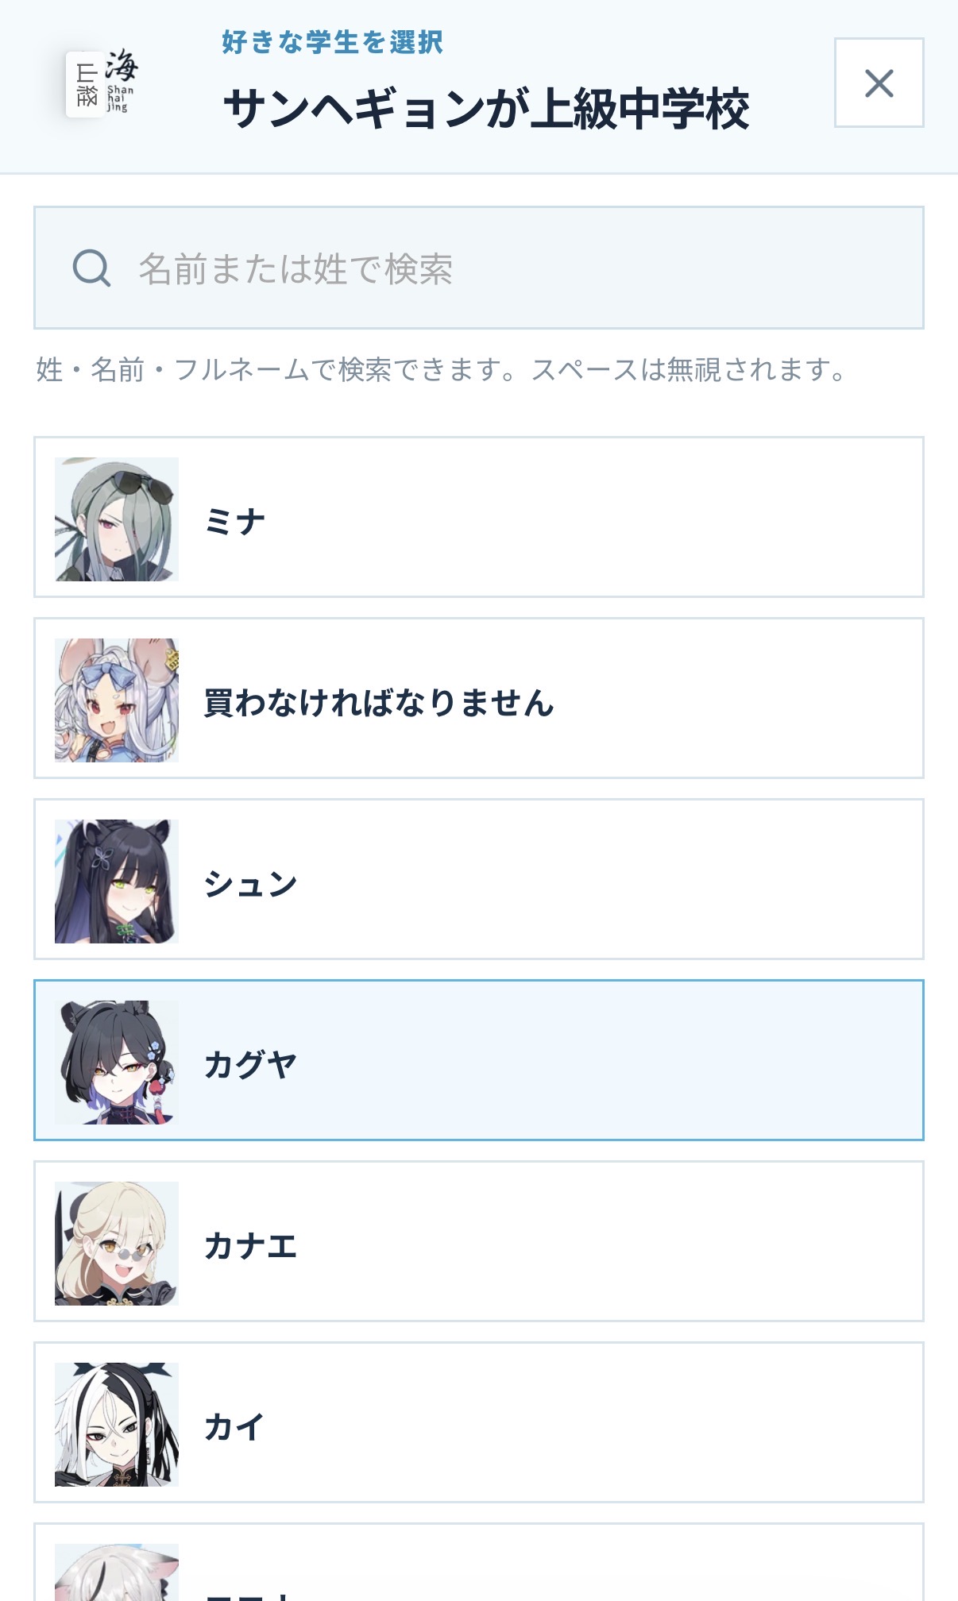Click ミナ's avatar with sunglasses
The image size is (958, 1601).
click(x=117, y=519)
